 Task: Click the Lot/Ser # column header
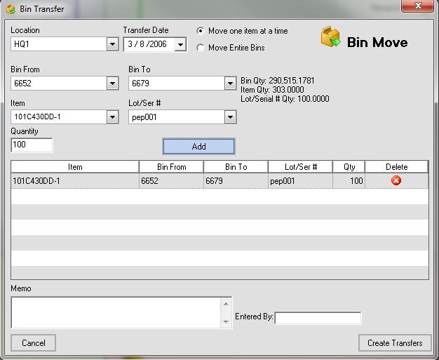pyautogui.click(x=300, y=167)
